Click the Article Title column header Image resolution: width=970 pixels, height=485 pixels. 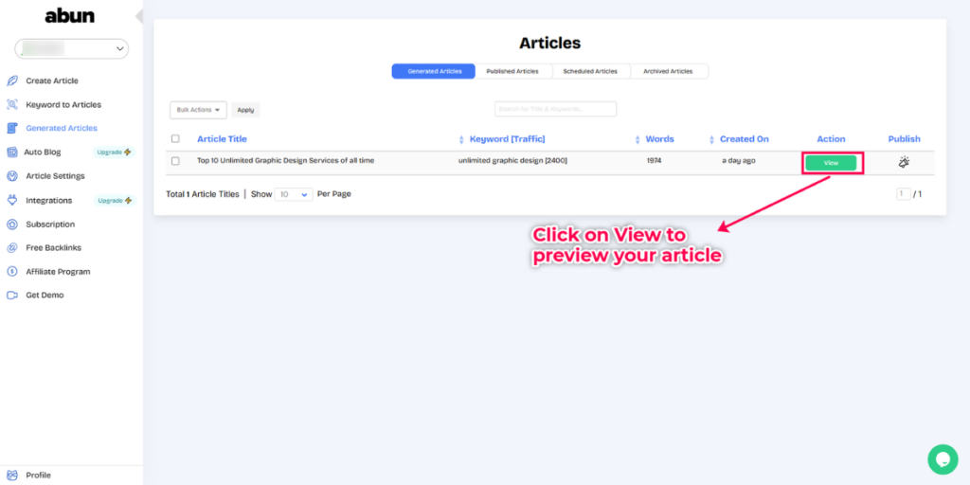click(x=222, y=139)
